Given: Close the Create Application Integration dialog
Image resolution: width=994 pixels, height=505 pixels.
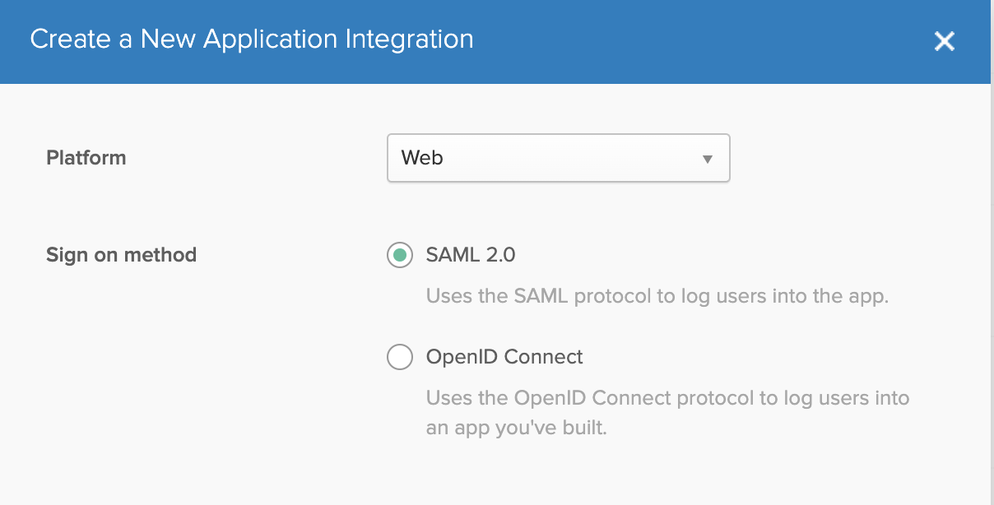Looking at the screenshot, I should pyautogui.click(x=944, y=41).
